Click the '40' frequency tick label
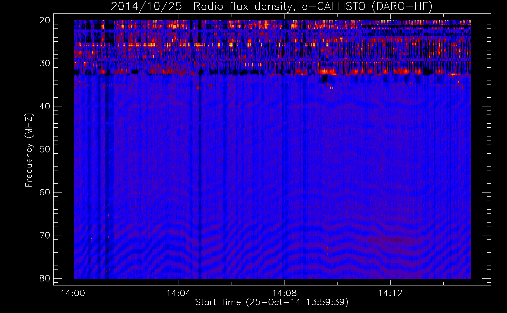This screenshot has width=507, height=313. click(x=45, y=106)
